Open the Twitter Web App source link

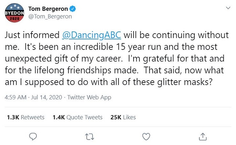tap(89, 97)
